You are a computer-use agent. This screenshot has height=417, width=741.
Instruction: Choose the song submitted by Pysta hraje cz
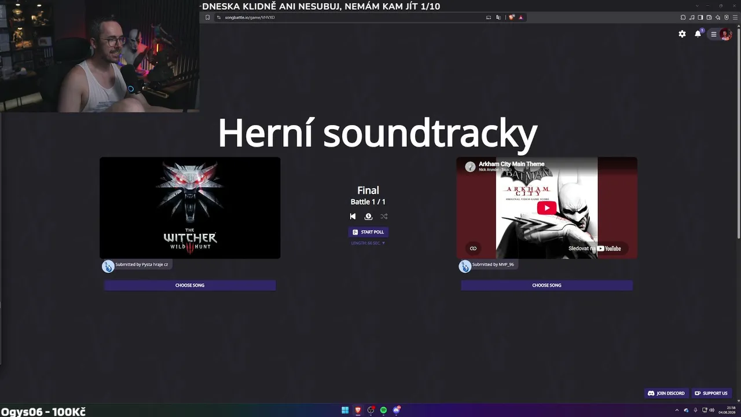tap(190, 285)
